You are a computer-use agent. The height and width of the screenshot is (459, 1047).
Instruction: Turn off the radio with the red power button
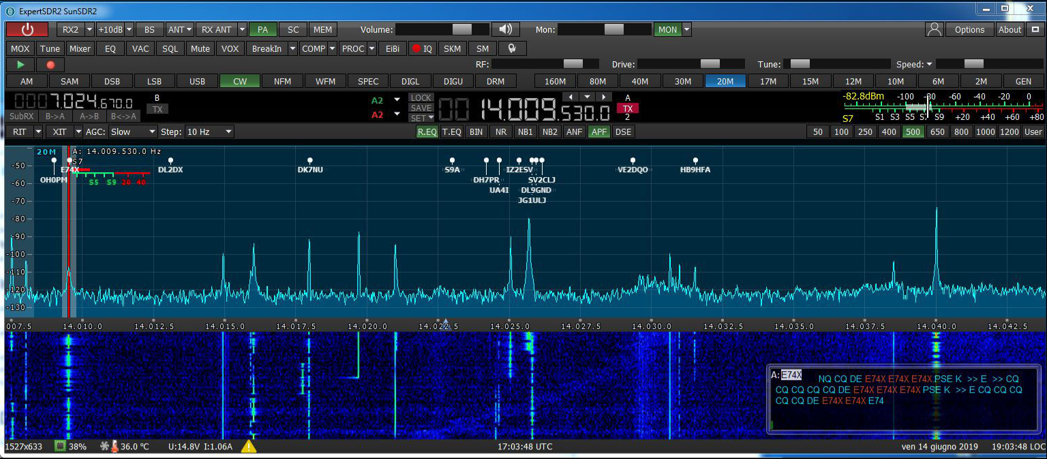[27, 29]
